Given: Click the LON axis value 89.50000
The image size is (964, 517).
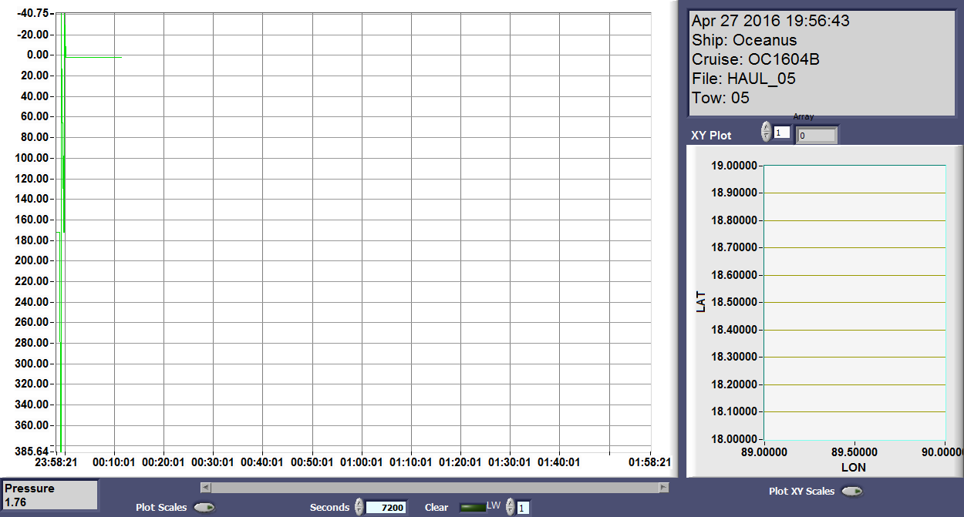Looking at the screenshot, I should tap(854, 454).
